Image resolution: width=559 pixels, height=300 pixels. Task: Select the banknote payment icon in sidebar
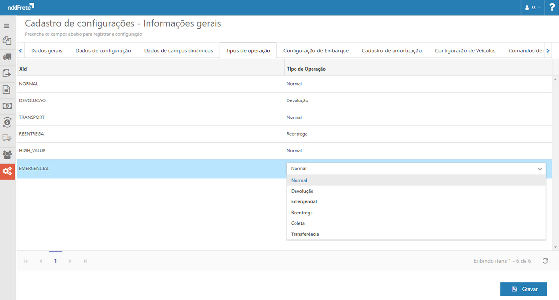[x=7, y=106]
